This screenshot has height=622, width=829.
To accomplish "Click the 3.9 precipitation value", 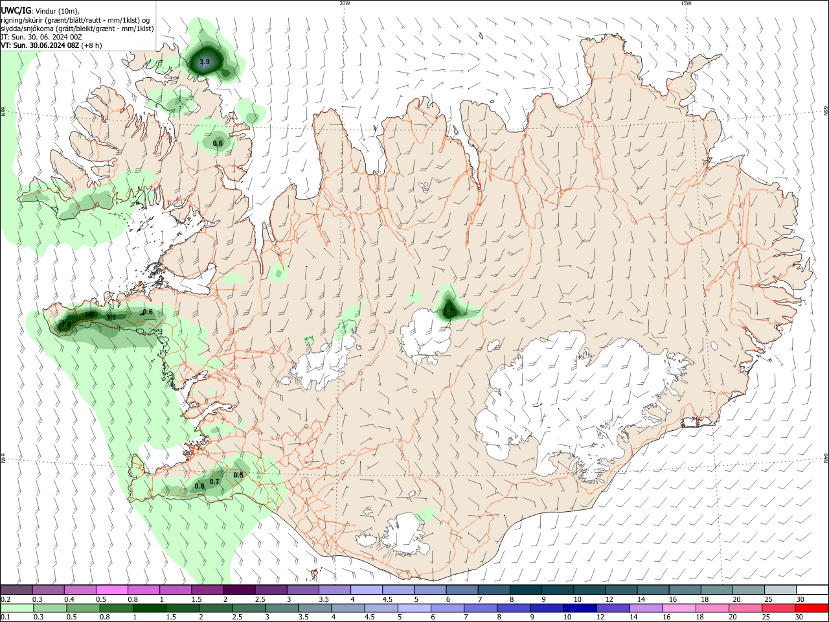I will (205, 62).
